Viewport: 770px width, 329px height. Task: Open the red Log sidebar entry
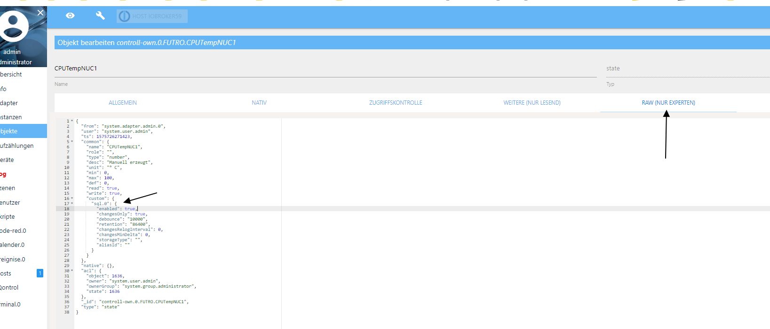(24, 174)
